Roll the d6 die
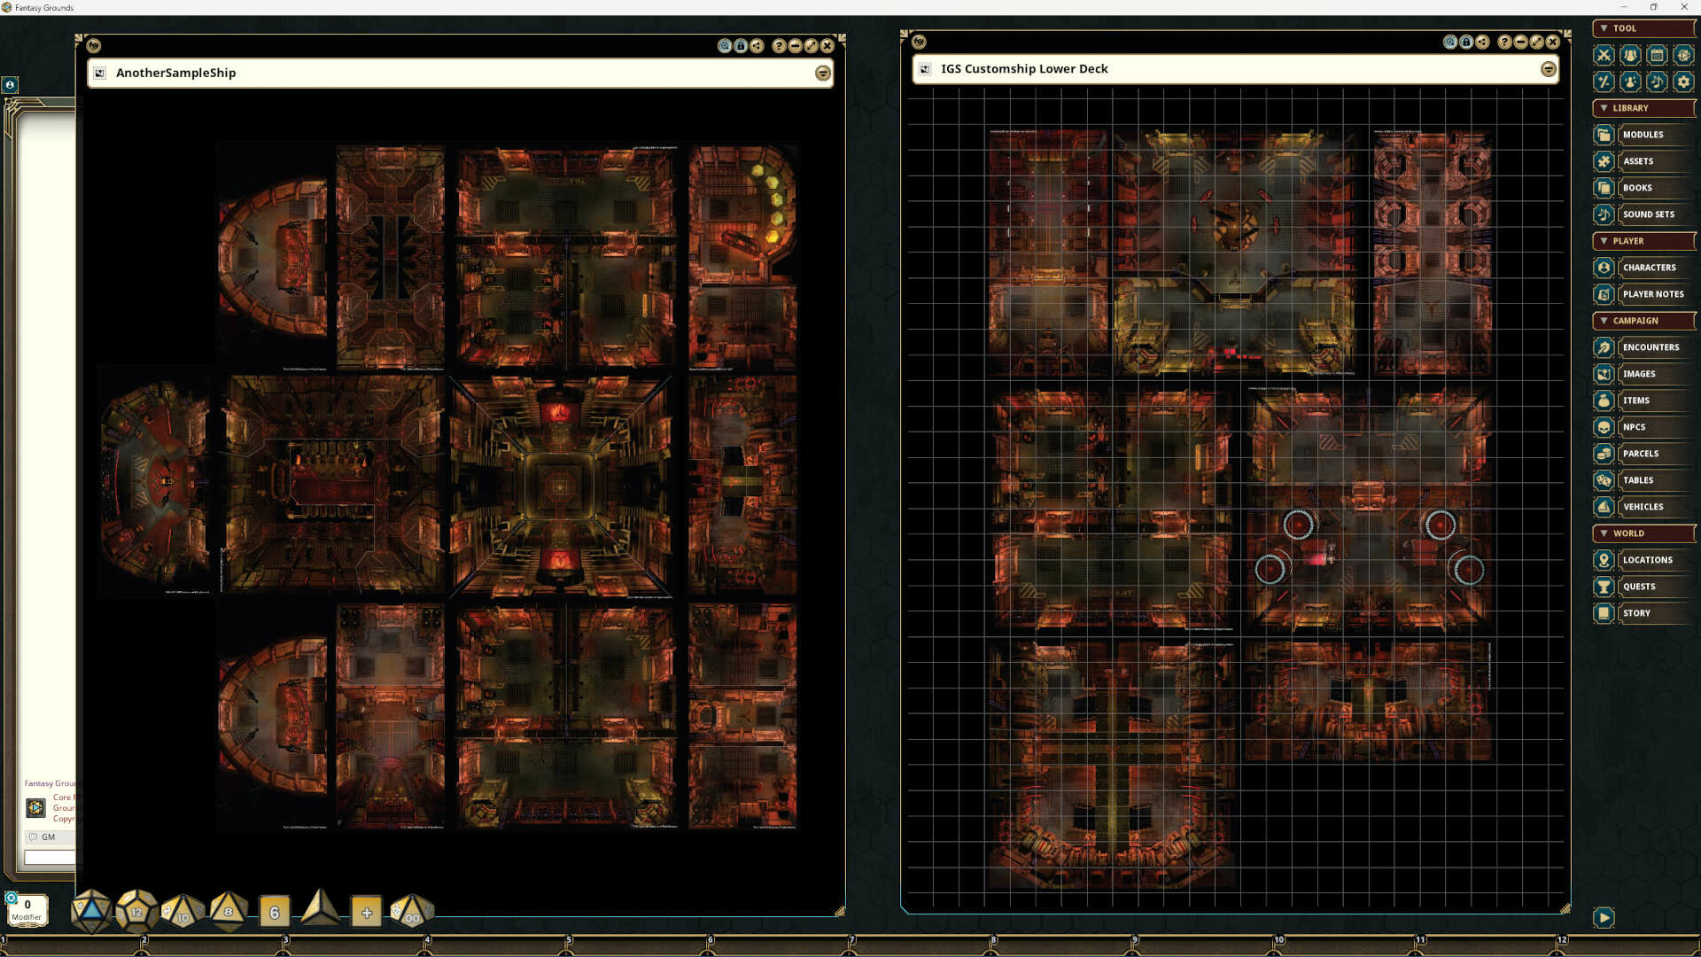 click(x=275, y=912)
